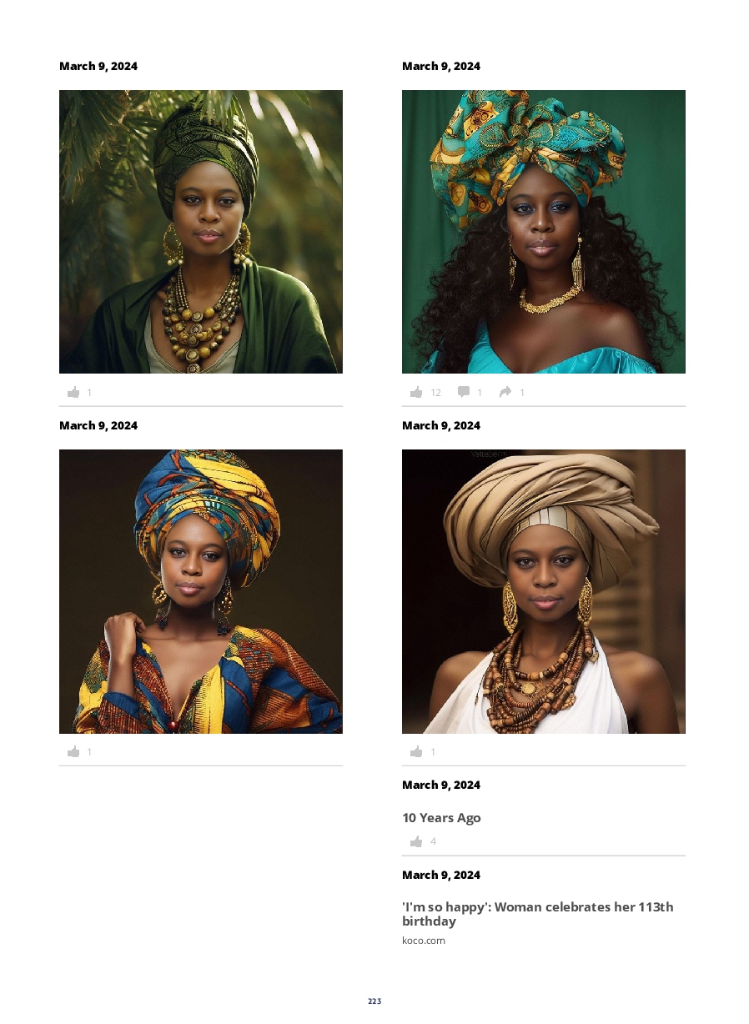This screenshot has width=749, height=1024.
Task: Click the share arrow icon
Action: 505,392
